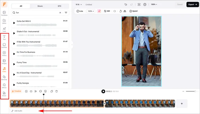Open the Edit adjustments panel
This screenshot has width=200, height=114.
point(107,11)
